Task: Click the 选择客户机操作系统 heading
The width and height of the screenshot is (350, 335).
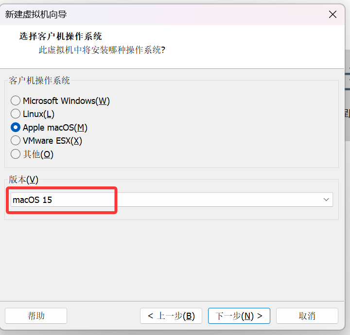Action: [x=60, y=36]
